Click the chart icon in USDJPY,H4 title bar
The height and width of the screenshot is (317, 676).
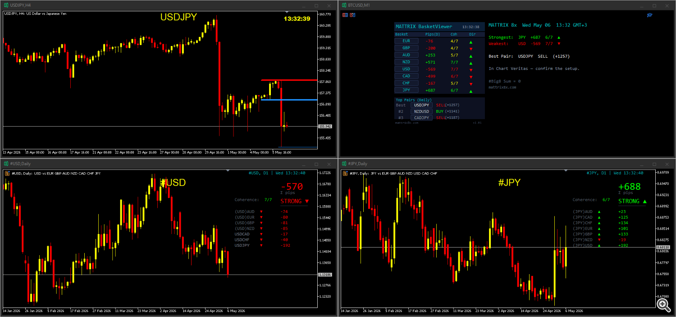coord(6,5)
